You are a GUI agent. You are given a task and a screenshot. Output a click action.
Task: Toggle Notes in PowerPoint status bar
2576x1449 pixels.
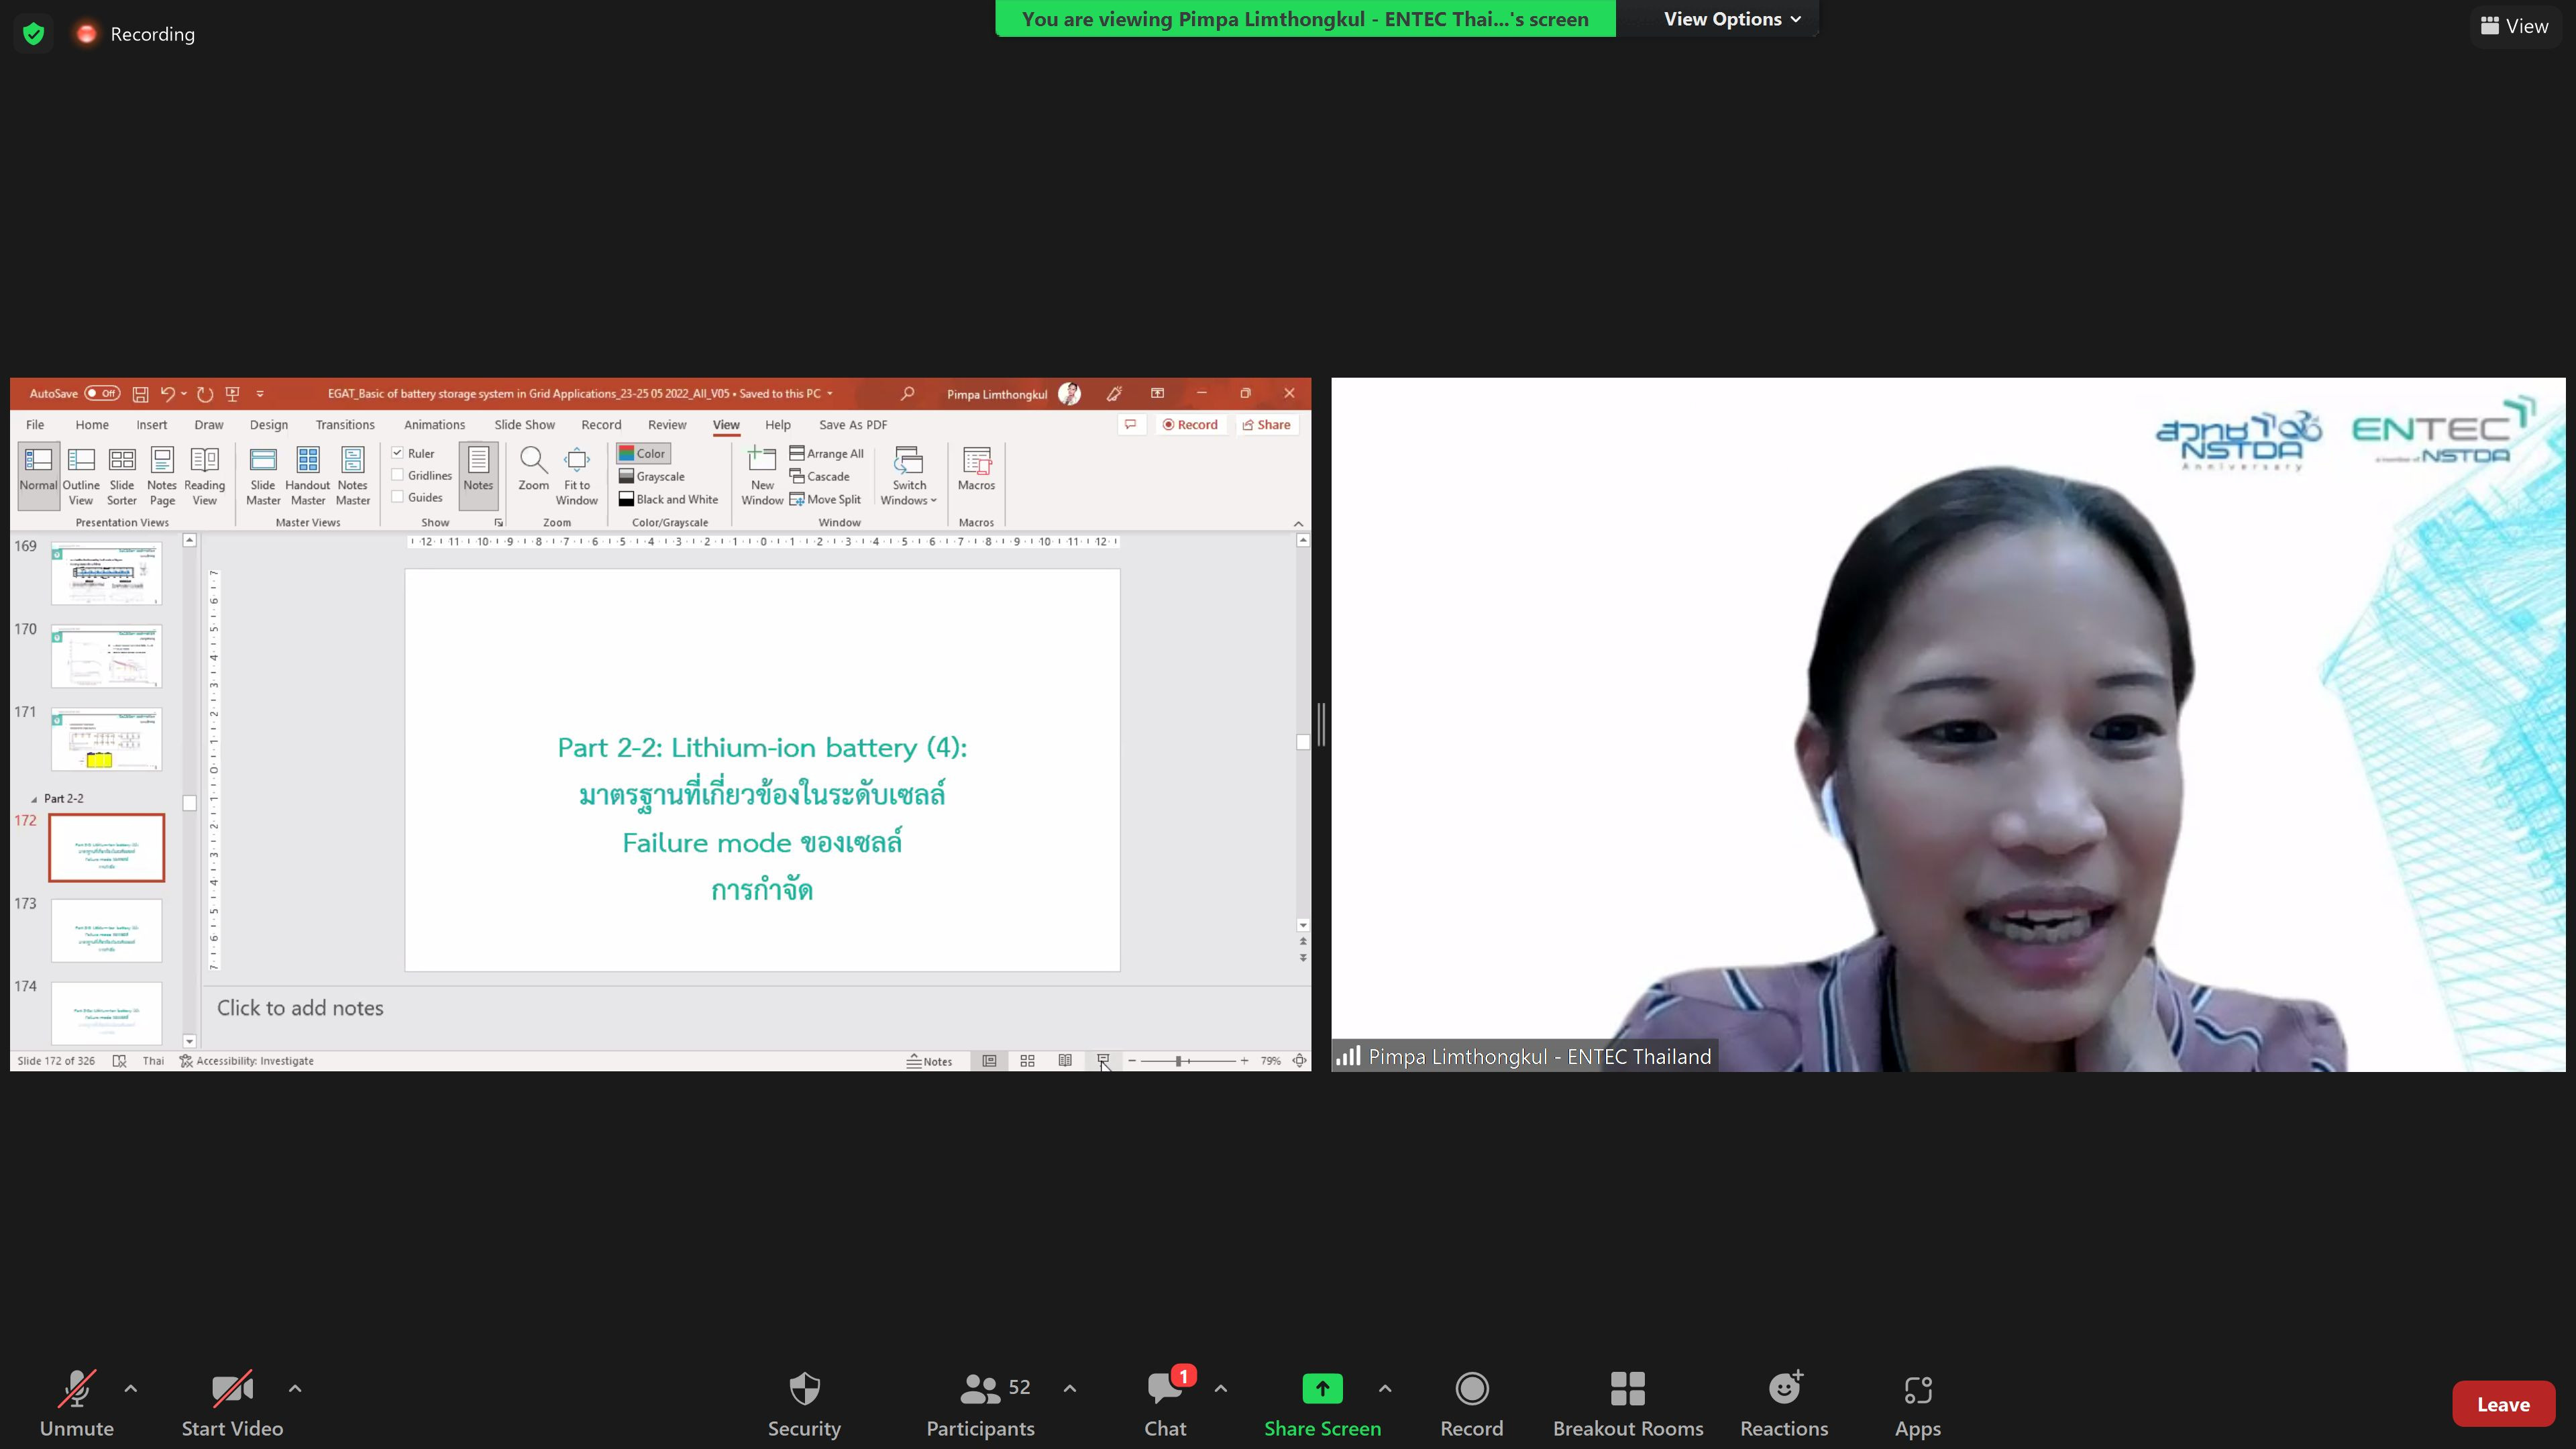pos(929,1061)
